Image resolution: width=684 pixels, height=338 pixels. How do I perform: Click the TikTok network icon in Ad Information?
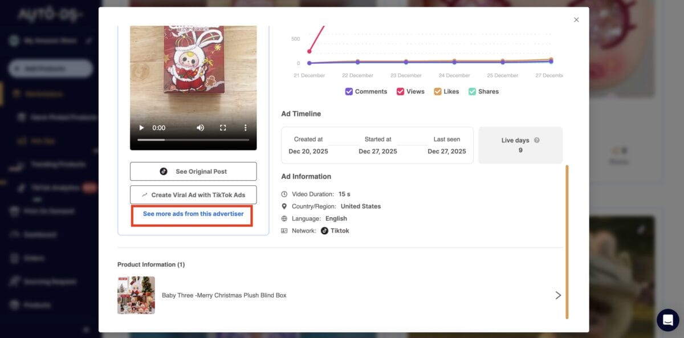pyautogui.click(x=325, y=230)
